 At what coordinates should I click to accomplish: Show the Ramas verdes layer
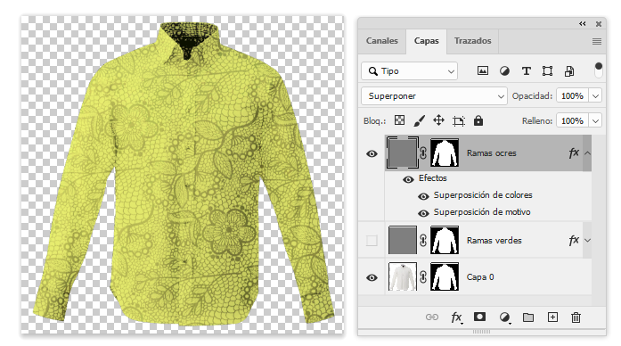pos(372,240)
